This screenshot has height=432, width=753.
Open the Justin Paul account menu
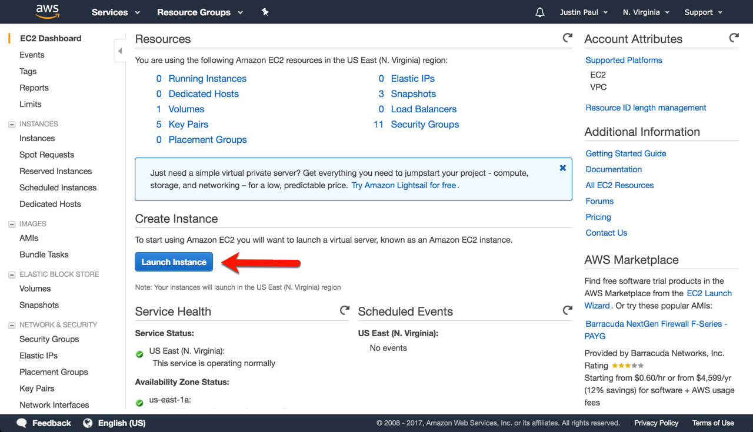tap(584, 12)
